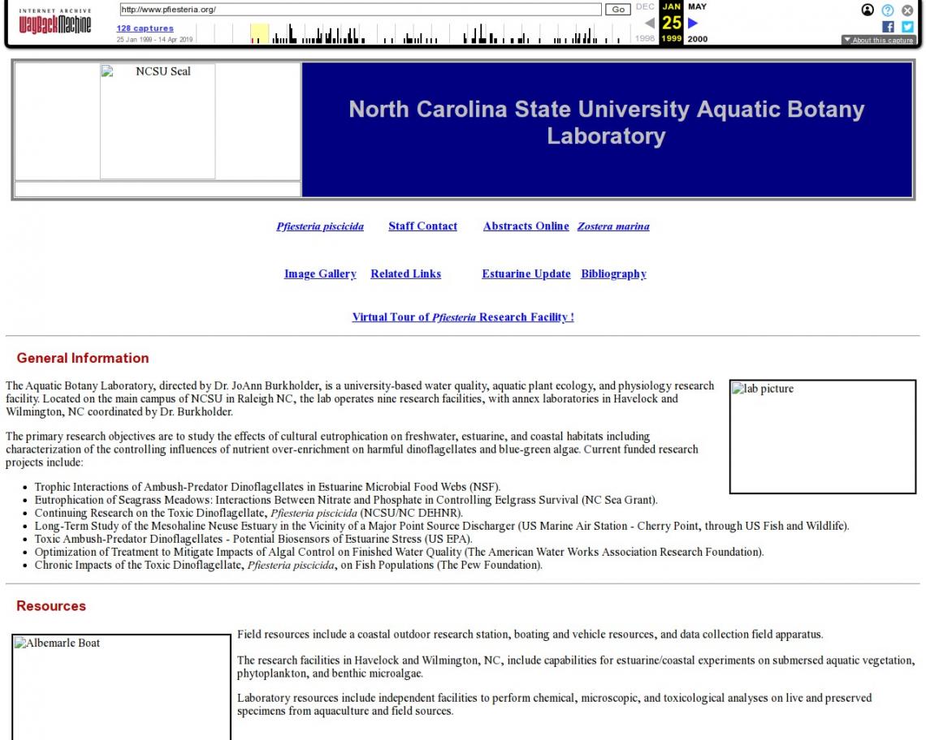The height and width of the screenshot is (740, 926).
Task: Click the 1998 year label
Action: [645, 38]
